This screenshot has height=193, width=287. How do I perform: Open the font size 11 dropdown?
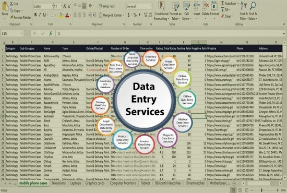(62, 6)
